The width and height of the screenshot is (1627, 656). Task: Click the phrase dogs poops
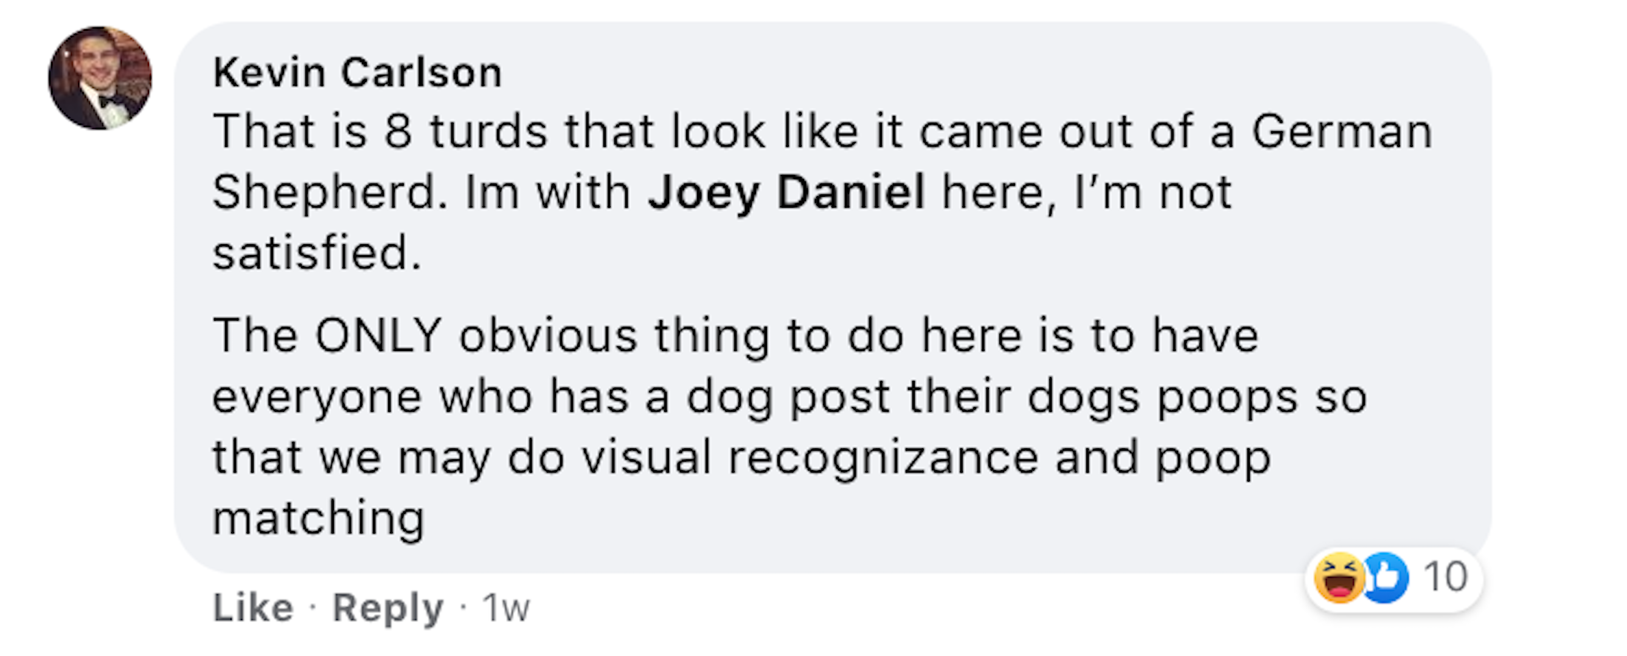pos(1162,397)
